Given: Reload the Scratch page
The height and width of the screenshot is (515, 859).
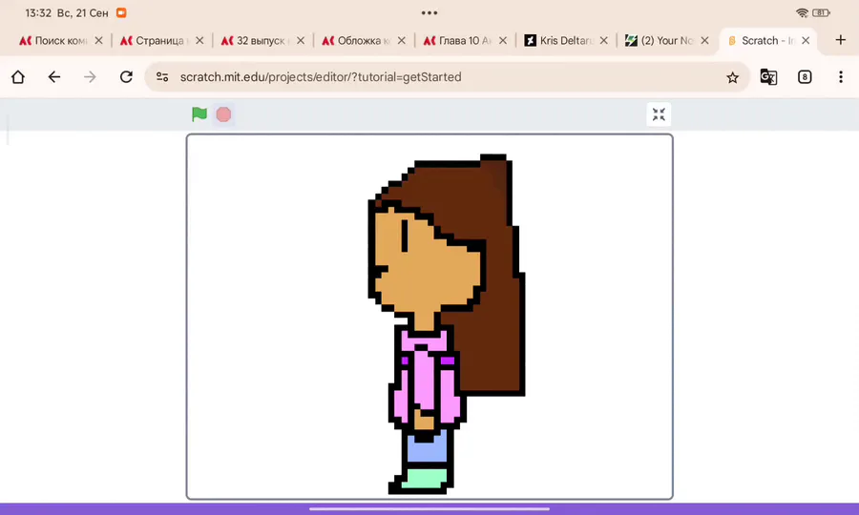Looking at the screenshot, I should point(127,77).
